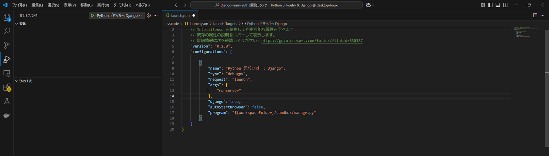Viewport: 549px width, 156px height.
Task: Click the editor minimap
Action: click(x=525, y=33)
